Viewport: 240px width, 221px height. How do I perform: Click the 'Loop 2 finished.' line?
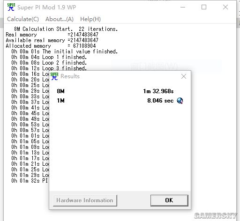[49, 63]
